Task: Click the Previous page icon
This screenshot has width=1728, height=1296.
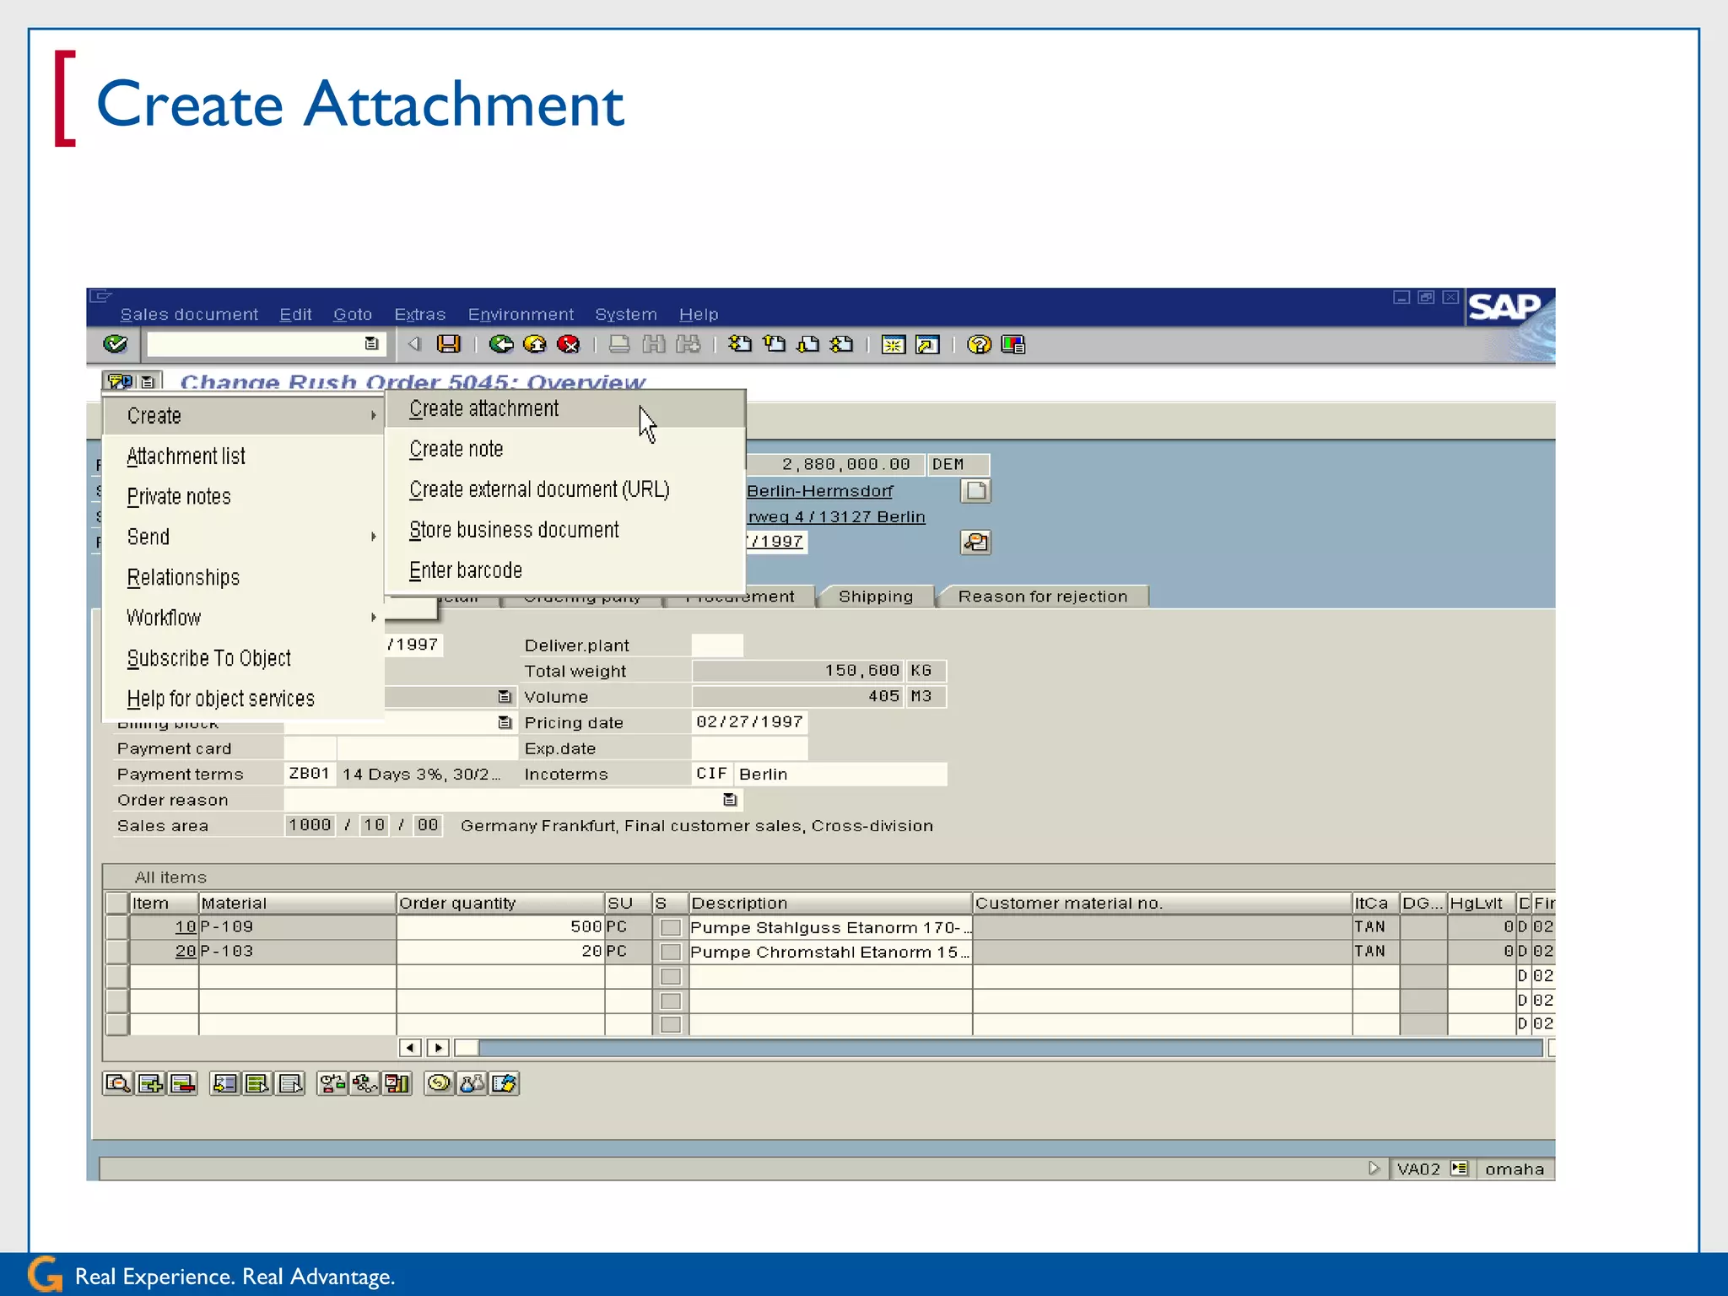Action: [x=774, y=343]
